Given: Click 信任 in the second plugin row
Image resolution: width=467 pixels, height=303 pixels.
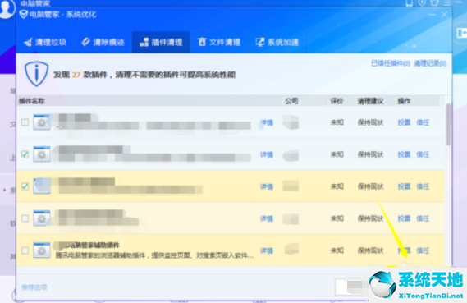Looking at the screenshot, I should (x=423, y=154).
